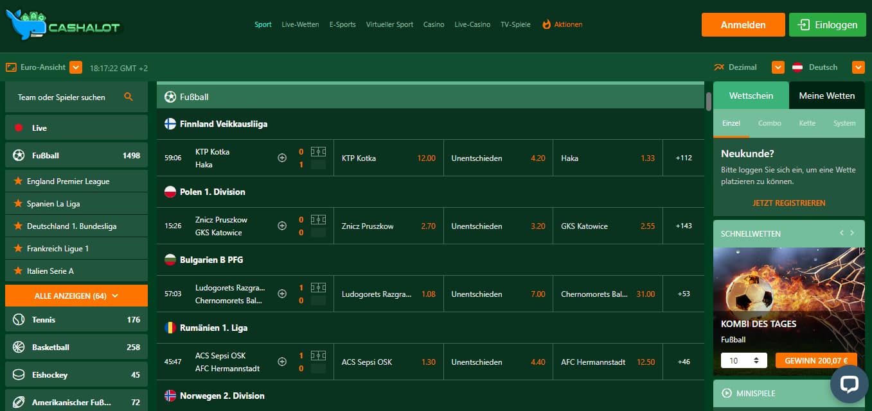Click the Basketball icon in sidebar
This screenshot has width=872, height=411.
pos(19,348)
